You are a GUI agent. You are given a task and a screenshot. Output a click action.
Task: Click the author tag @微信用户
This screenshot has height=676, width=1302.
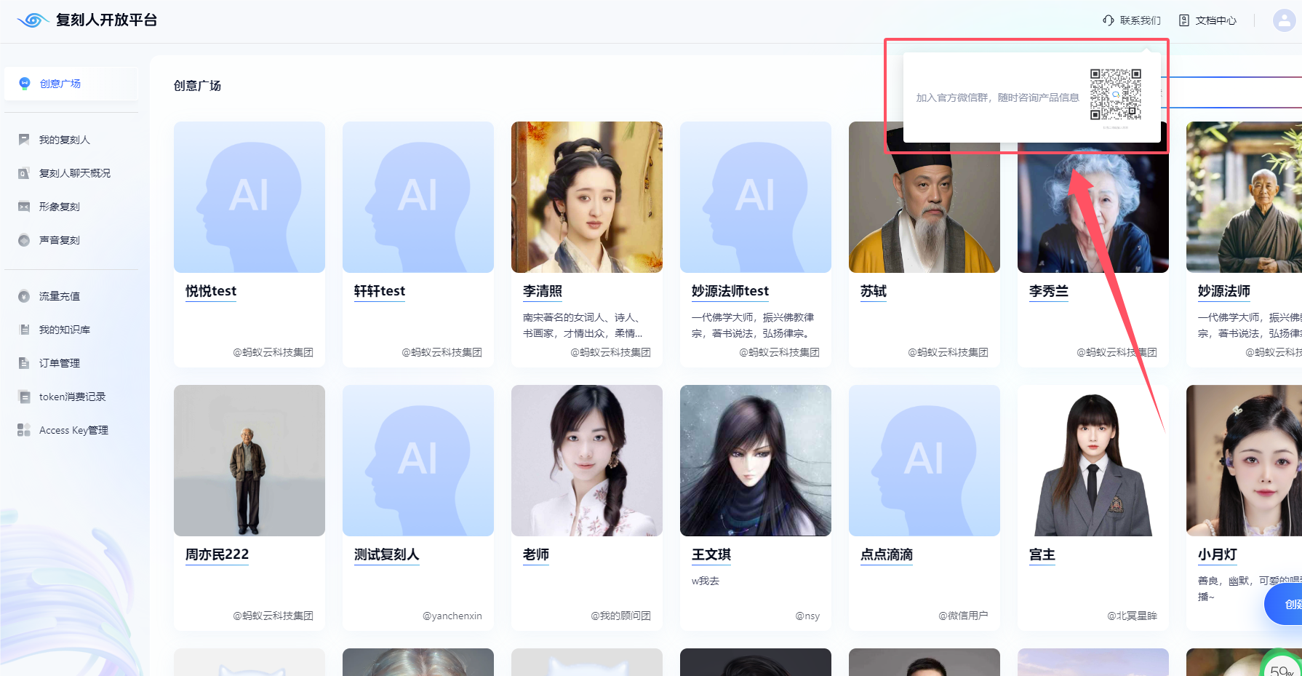(963, 616)
